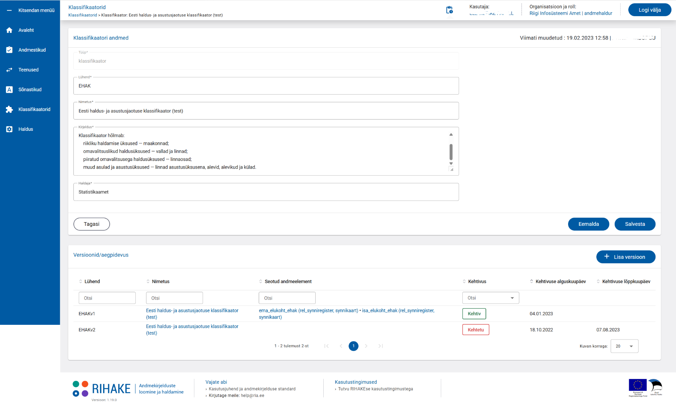Click the Sõnastikud letter A icon
Viewport: 676px width, 404px height.
pyautogui.click(x=10, y=89)
